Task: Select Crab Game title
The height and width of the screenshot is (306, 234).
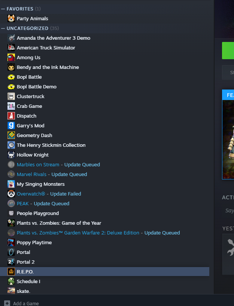Action: coord(30,106)
